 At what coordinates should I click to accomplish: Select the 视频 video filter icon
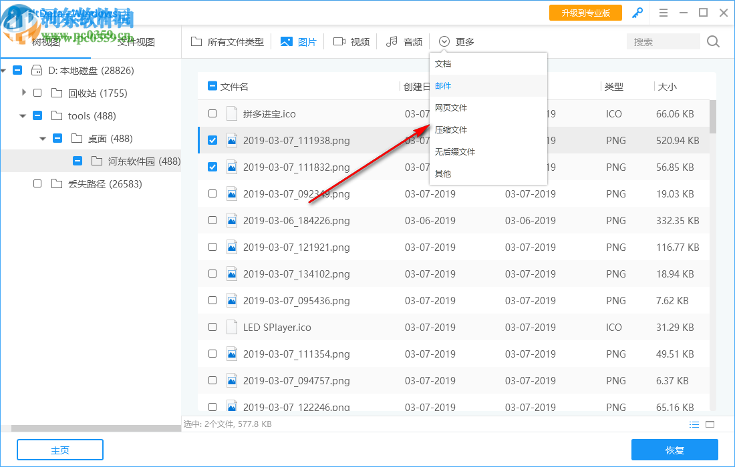coord(340,41)
